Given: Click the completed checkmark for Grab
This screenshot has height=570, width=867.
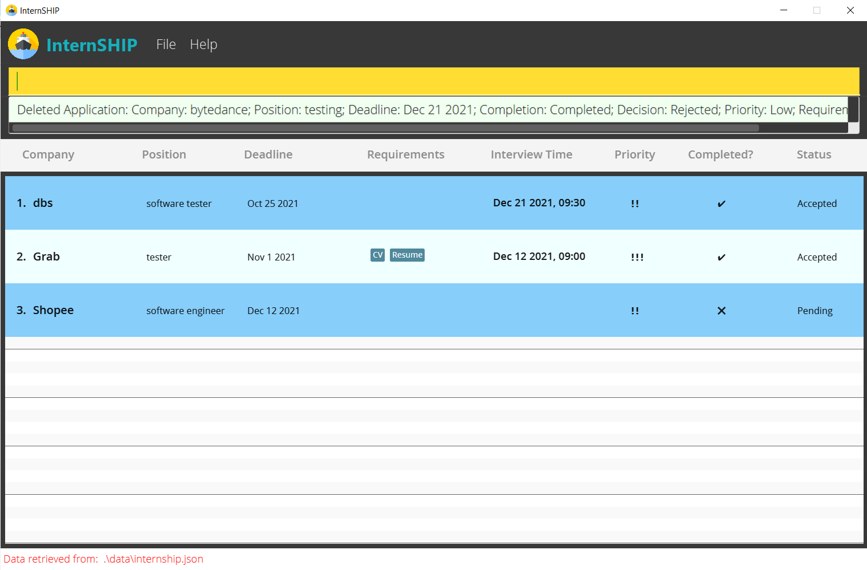Looking at the screenshot, I should 722,258.
